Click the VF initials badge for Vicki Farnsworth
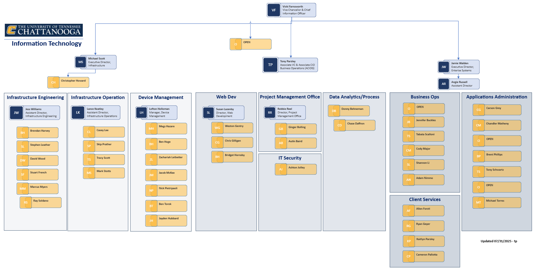The image size is (535, 271). [x=274, y=10]
